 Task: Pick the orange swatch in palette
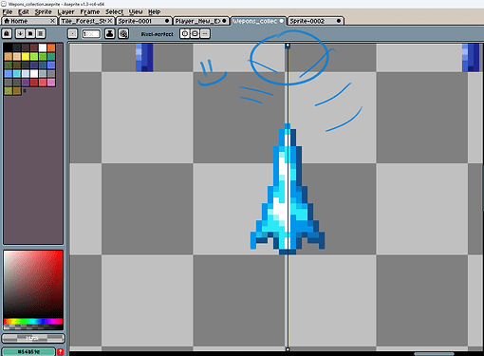pyautogui.click(x=51, y=47)
